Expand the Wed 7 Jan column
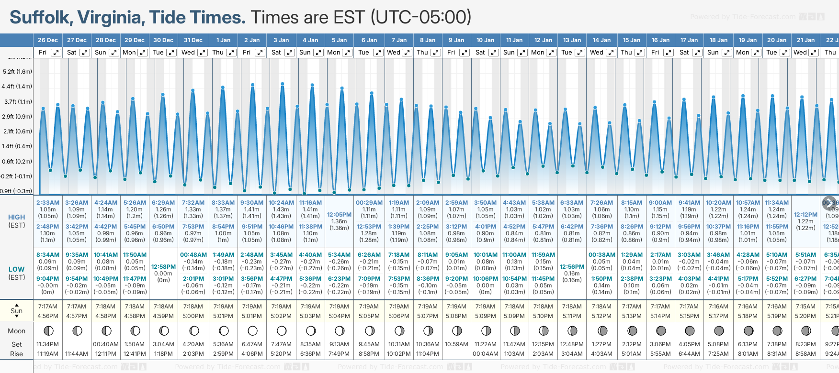 (407, 53)
